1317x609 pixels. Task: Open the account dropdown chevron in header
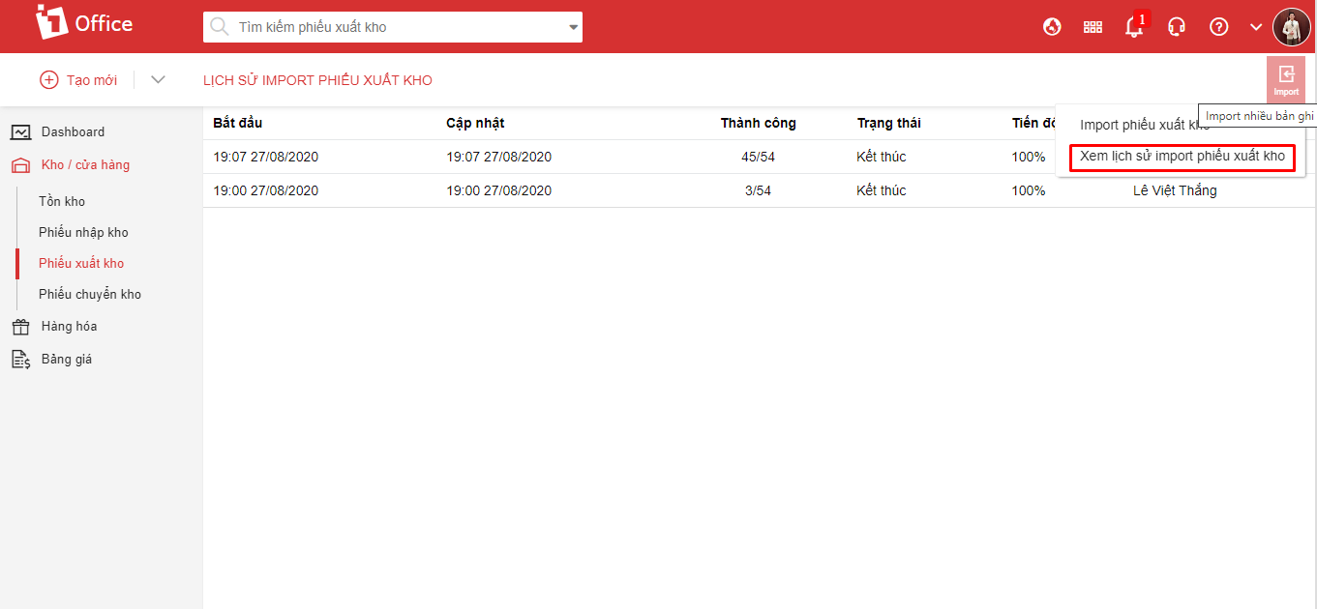1256,27
